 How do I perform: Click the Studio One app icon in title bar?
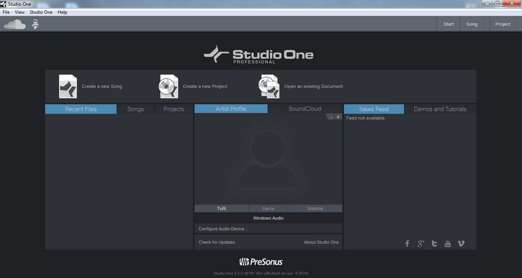click(3, 4)
